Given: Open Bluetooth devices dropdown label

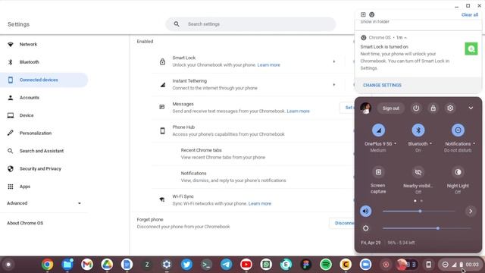Looking at the screenshot, I should (420, 143).
